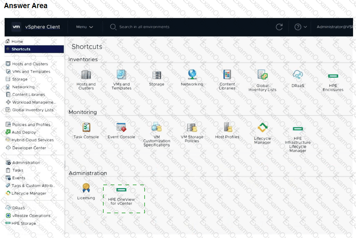This screenshot has width=356, height=238.
Task: Open the VMs and Templates shortcut icon
Action: click(121, 75)
